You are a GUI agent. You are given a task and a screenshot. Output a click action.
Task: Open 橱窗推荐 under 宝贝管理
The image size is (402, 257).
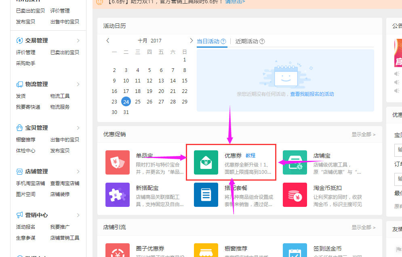click(x=25, y=139)
